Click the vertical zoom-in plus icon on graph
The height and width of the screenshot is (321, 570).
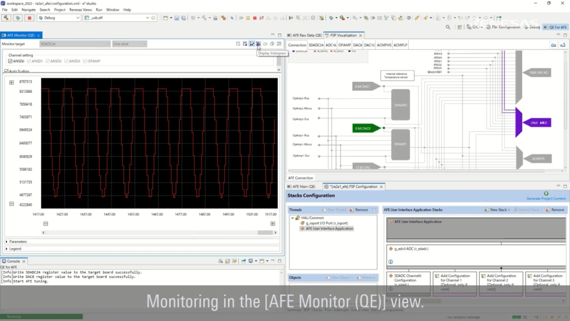pyautogui.click(x=11, y=82)
